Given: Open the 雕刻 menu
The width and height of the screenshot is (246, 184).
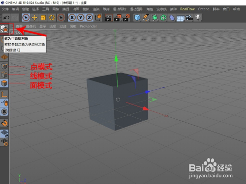Looking at the screenshot, I should [x=106, y=9].
